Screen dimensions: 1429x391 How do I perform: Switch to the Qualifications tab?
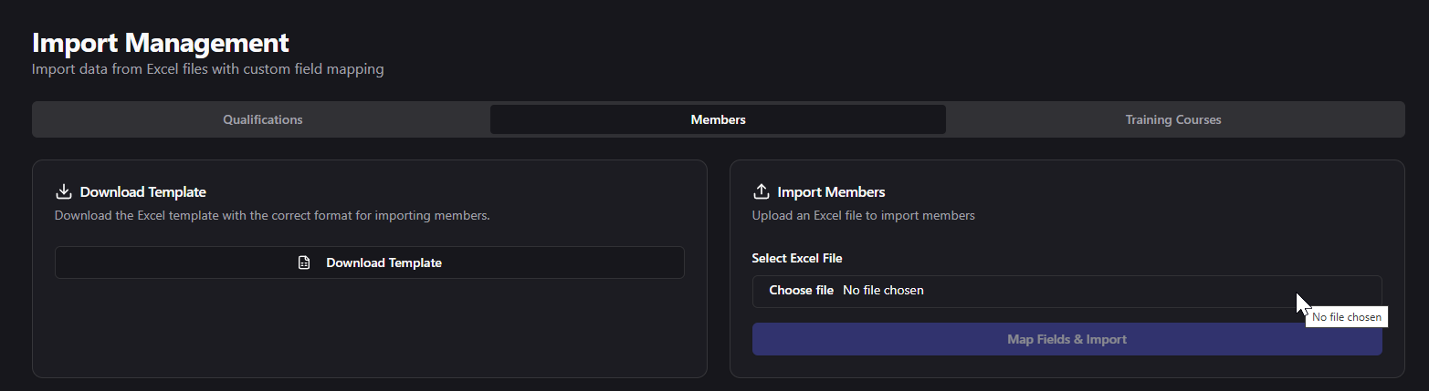262,119
